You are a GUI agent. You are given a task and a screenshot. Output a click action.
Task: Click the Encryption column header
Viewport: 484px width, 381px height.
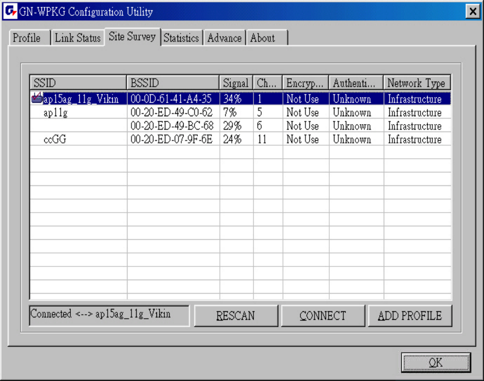coord(305,83)
